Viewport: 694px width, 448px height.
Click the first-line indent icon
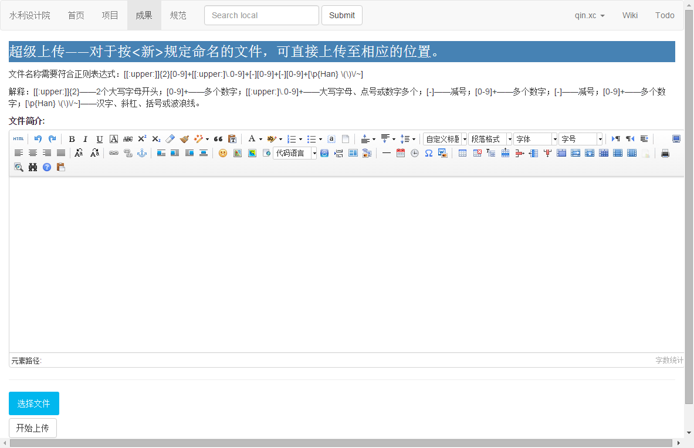click(644, 139)
